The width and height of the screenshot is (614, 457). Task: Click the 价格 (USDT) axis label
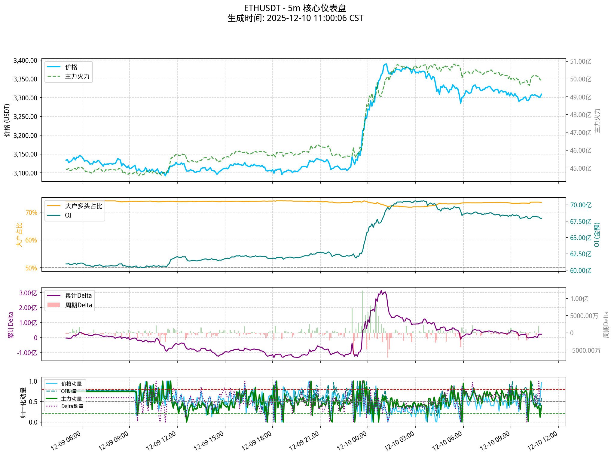pyautogui.click(x=7, y=120)
